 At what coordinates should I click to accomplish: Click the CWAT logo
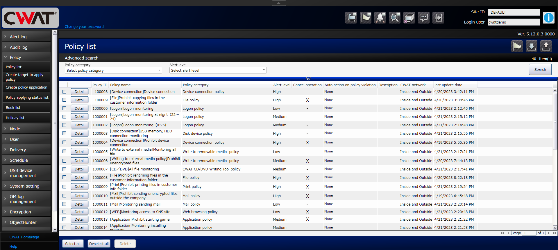pos(30,18)
